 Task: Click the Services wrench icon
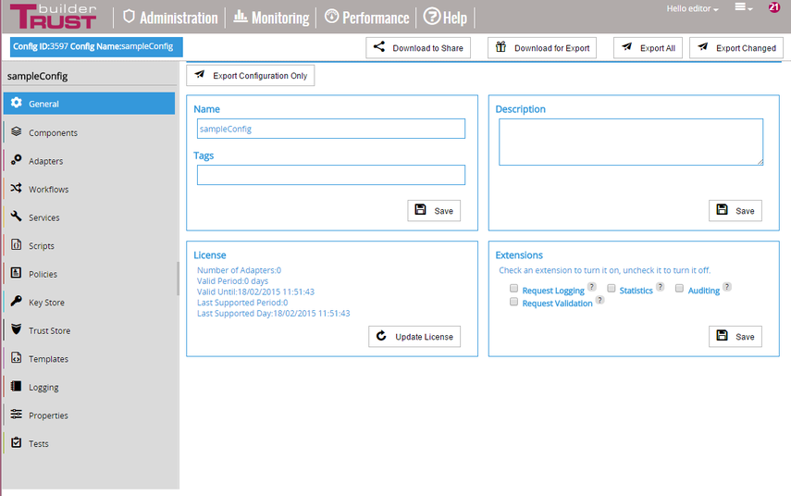pos(16,217)
